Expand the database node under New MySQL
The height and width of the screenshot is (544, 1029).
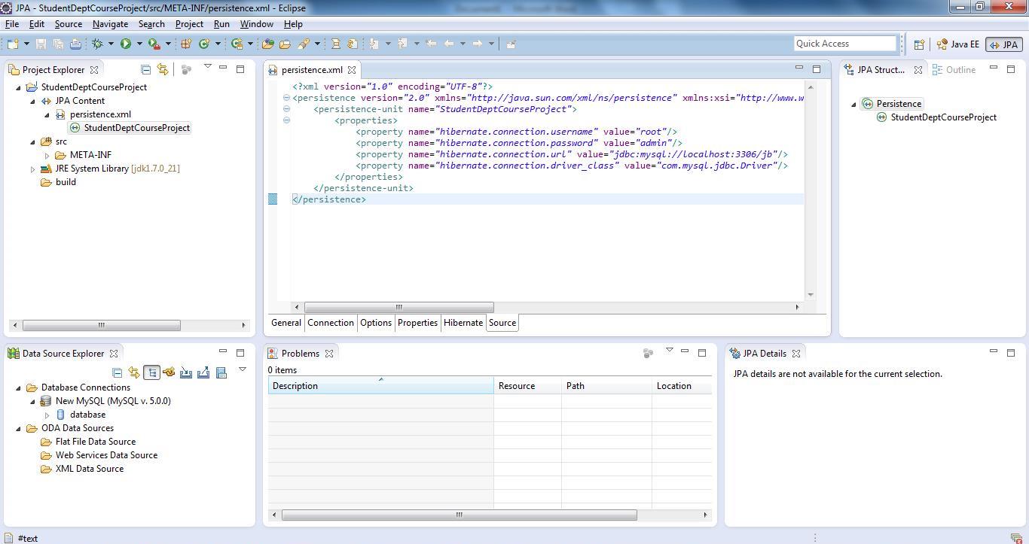(47, 415)
